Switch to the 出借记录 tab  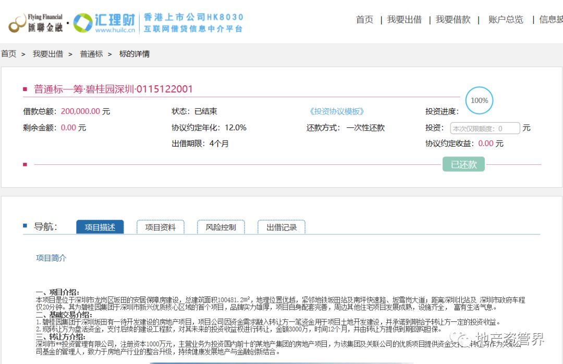click(x=281, y=227)
